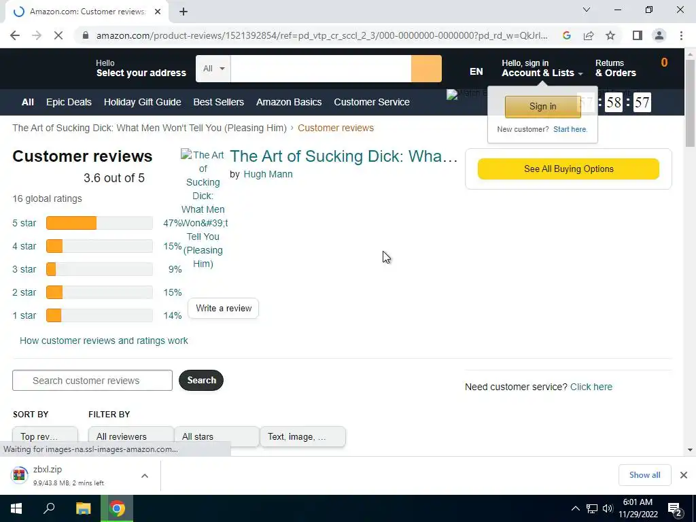Filter by 3 star reviews bar
Image resolution: width=696 pixels, height=522 pixels.
coord(99,269)
